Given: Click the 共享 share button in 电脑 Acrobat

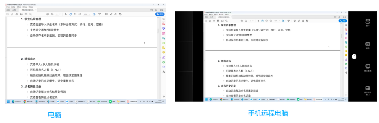Looking at the screenshot, I should click(x=160, y=14).
